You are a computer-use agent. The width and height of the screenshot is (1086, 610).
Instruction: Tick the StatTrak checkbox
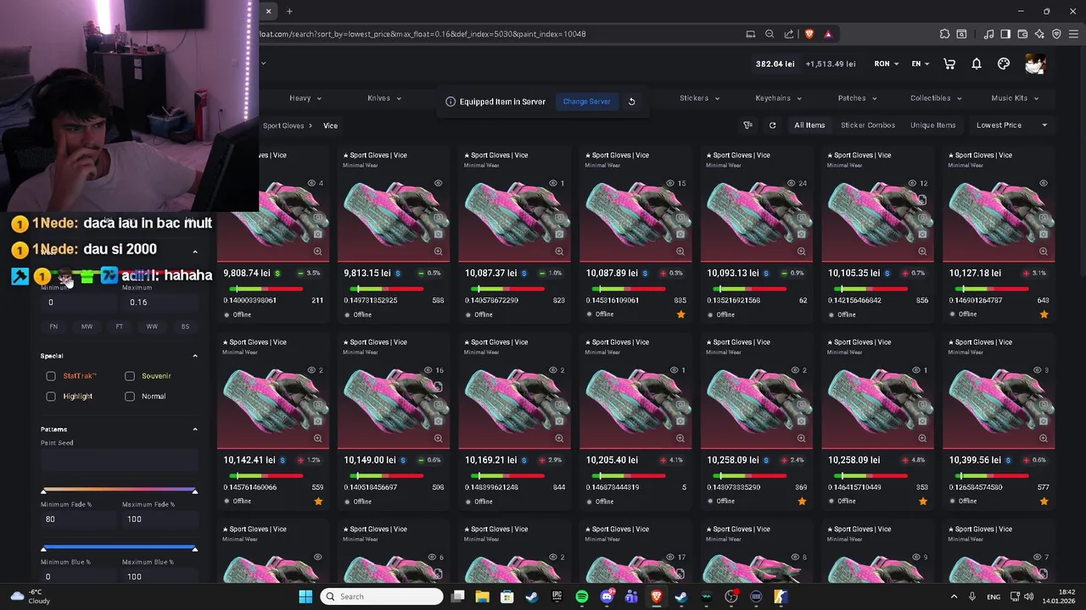(51, 376)
